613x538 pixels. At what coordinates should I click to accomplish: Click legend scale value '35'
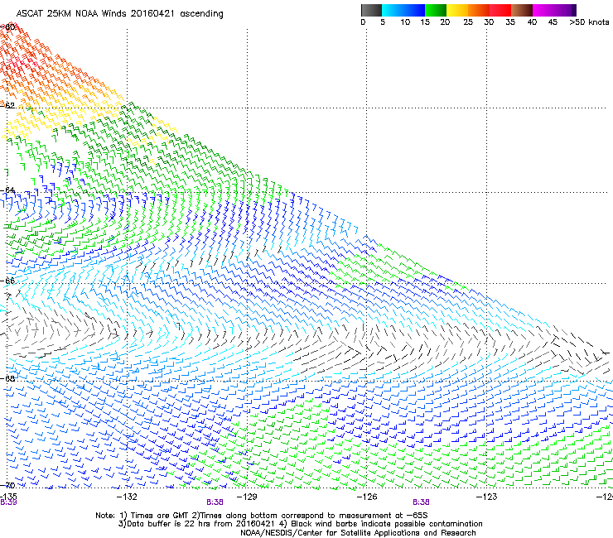(x=510, y=22)
